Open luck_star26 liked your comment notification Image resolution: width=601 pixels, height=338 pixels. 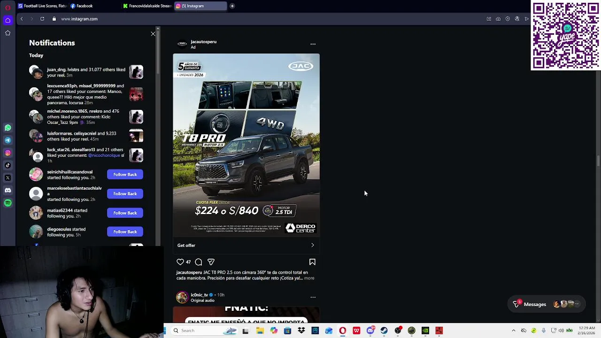(x=86, y=155)
